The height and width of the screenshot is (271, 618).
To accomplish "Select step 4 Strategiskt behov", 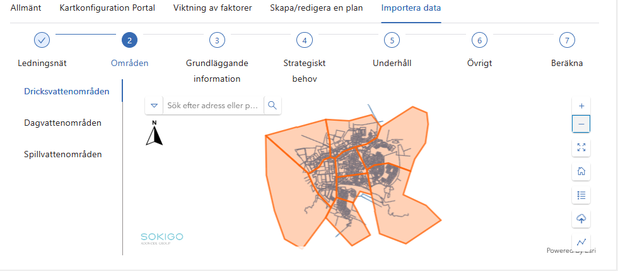I will point(305,41).
